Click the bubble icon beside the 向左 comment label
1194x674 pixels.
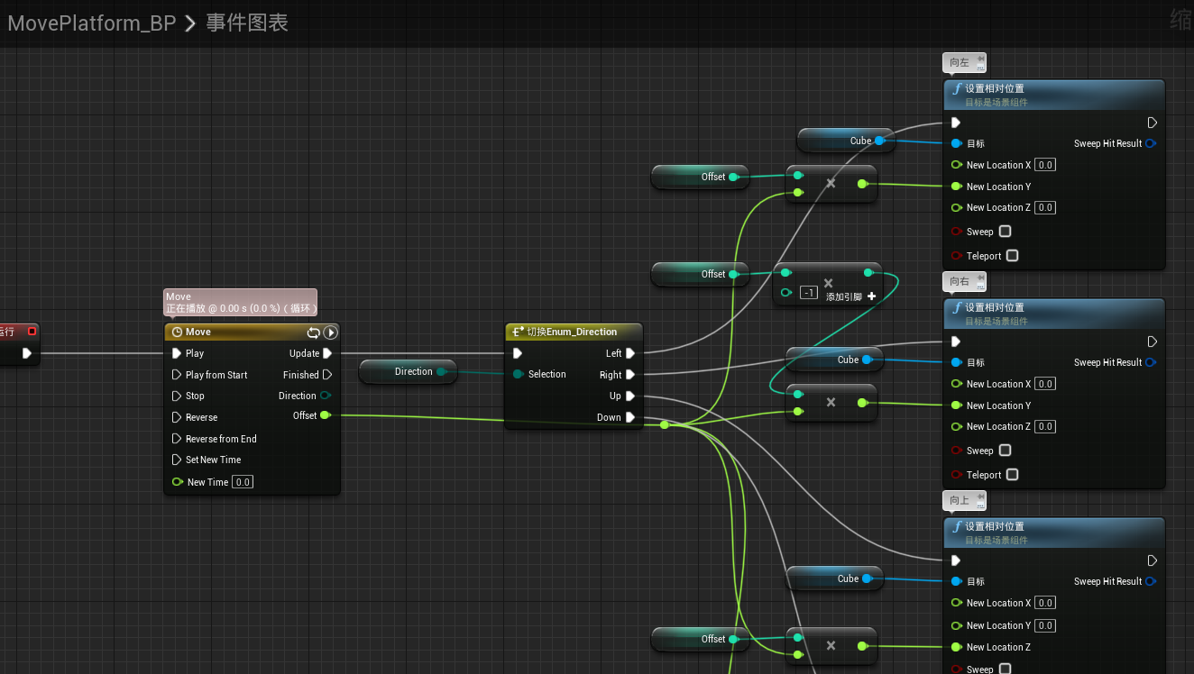pos(979,62)
